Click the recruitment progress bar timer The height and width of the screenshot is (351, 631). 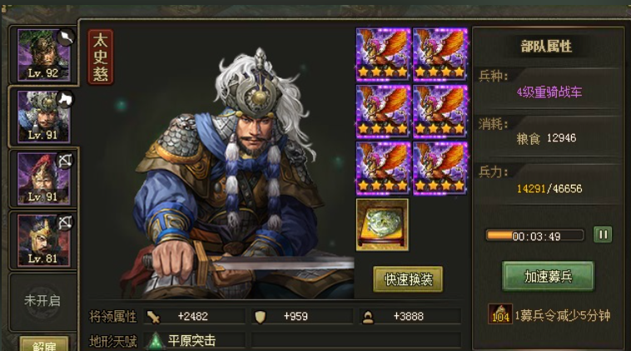[534, 235]
